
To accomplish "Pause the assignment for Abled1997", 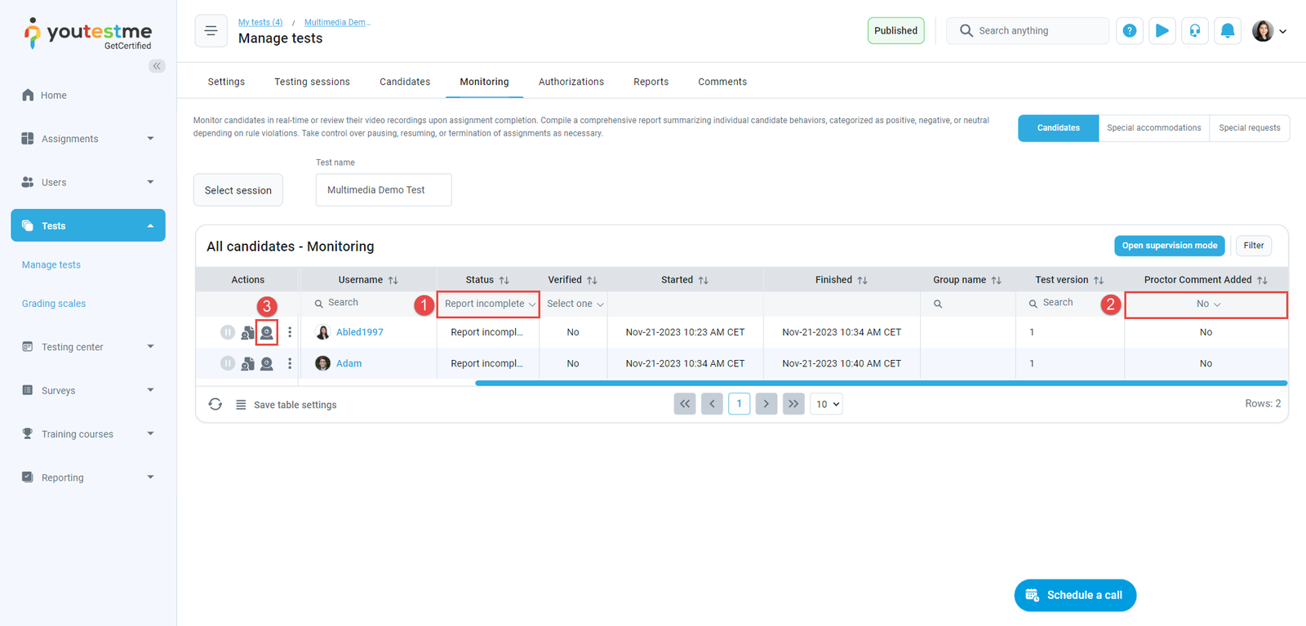I will [x=228, y=332].
